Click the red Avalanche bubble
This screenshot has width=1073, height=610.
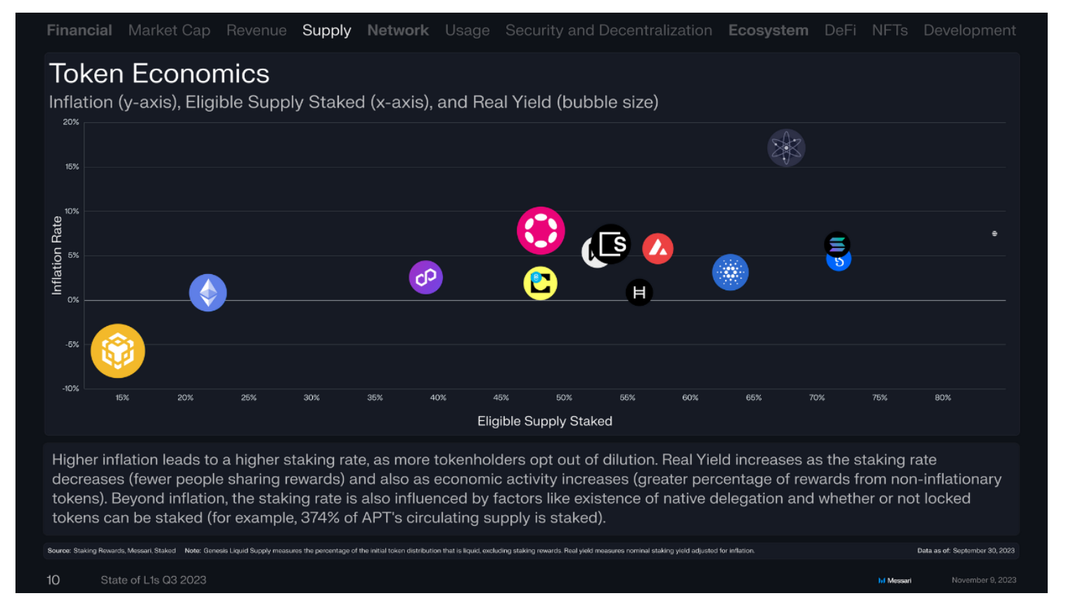pos(658,249)
